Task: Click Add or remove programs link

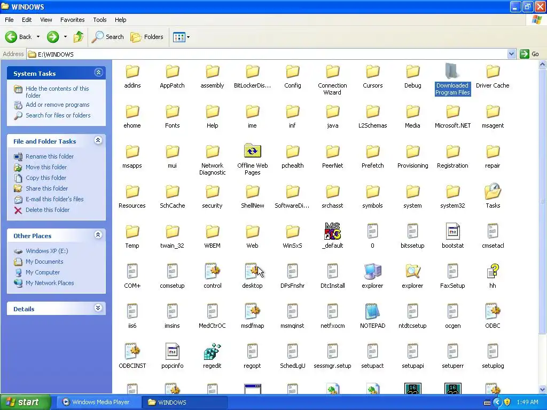Action: 58,105
